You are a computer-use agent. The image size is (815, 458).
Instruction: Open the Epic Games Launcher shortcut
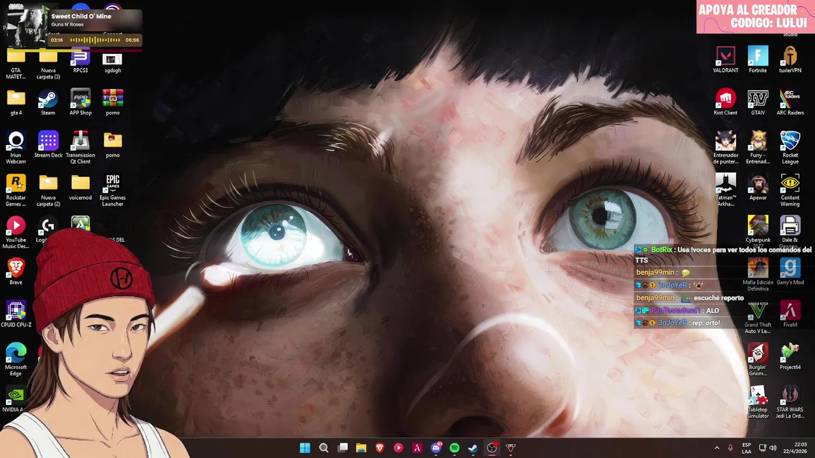click(x=113, y=190)
